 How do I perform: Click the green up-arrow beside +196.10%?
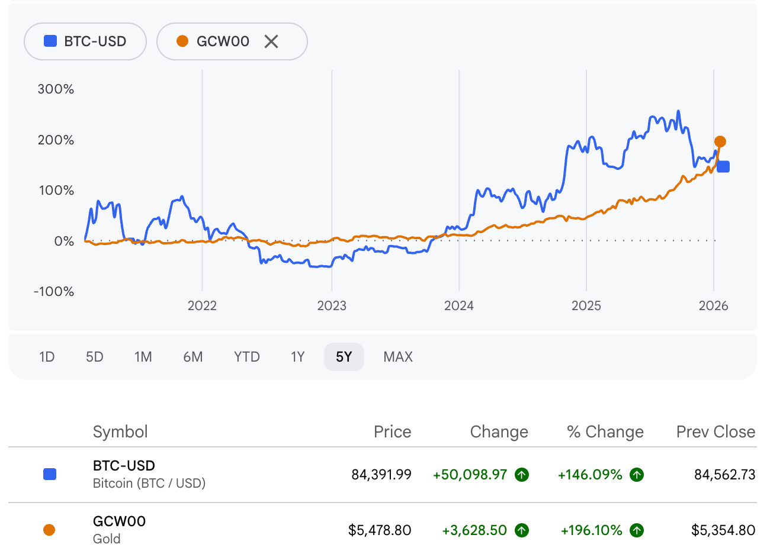[637, 530]
